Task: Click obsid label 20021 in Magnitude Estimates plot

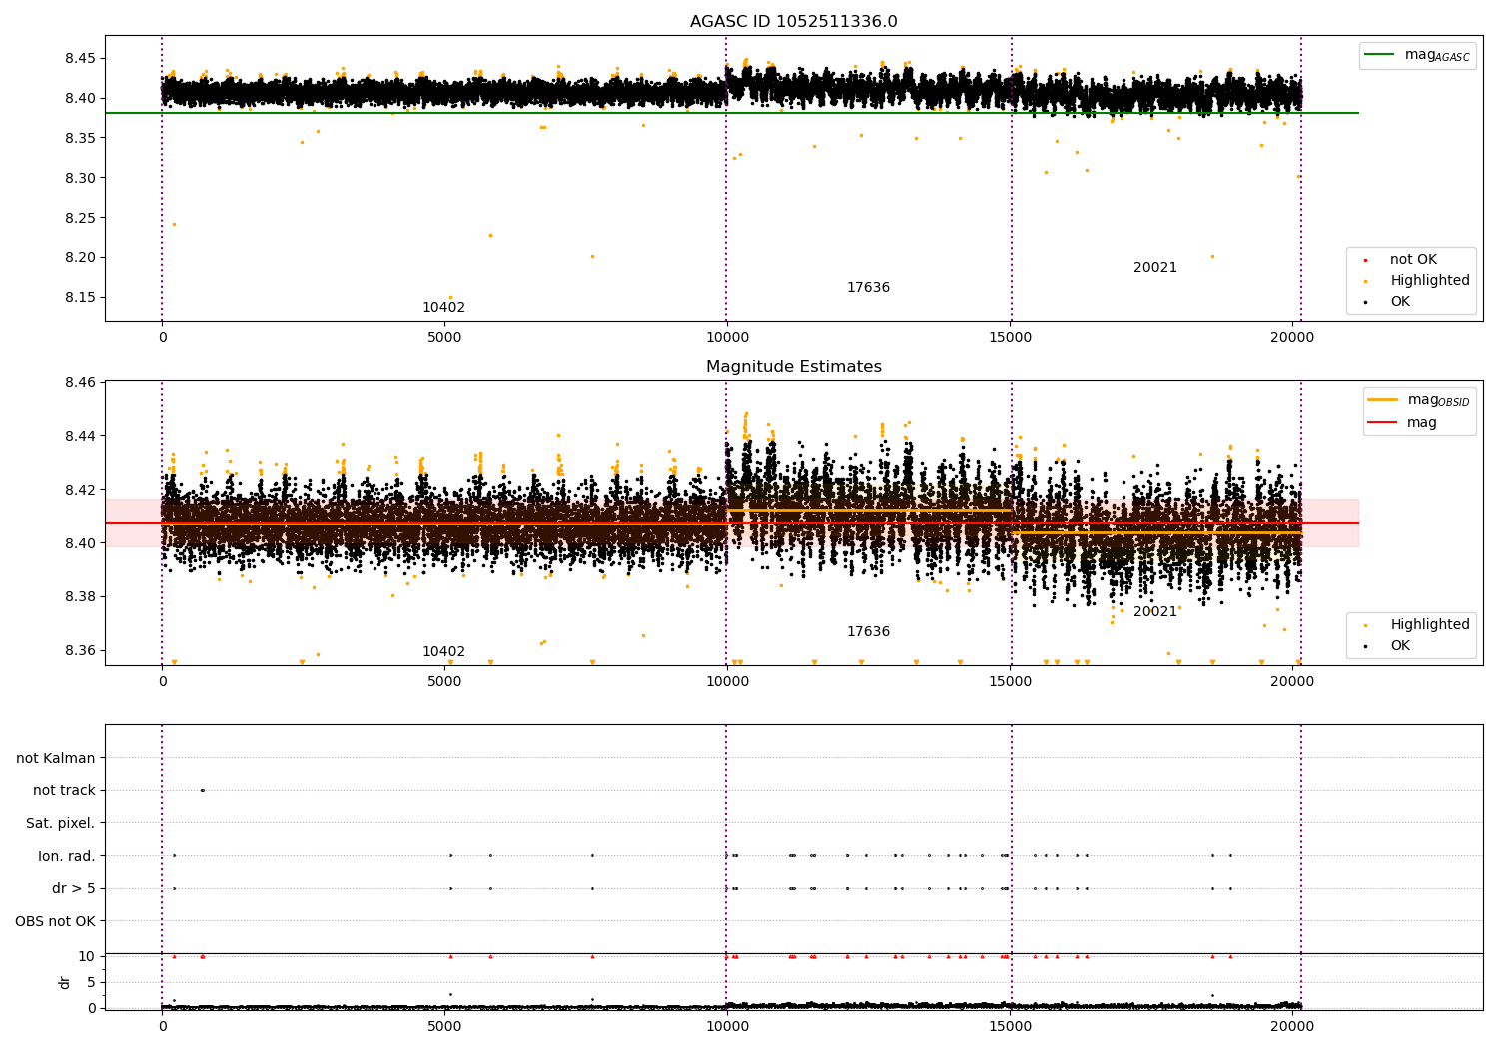Action: click(1155, 612)
